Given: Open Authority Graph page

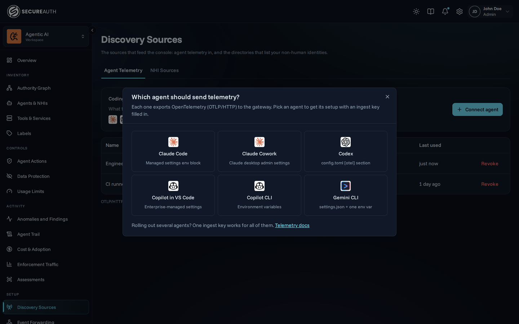Looking at the screenshot, I should (46, 88).
